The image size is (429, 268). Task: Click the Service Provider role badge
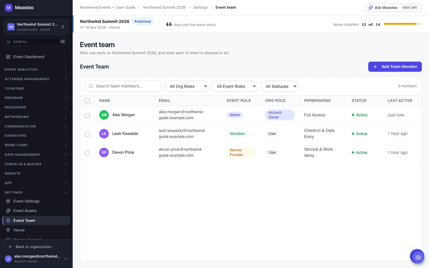241,153
